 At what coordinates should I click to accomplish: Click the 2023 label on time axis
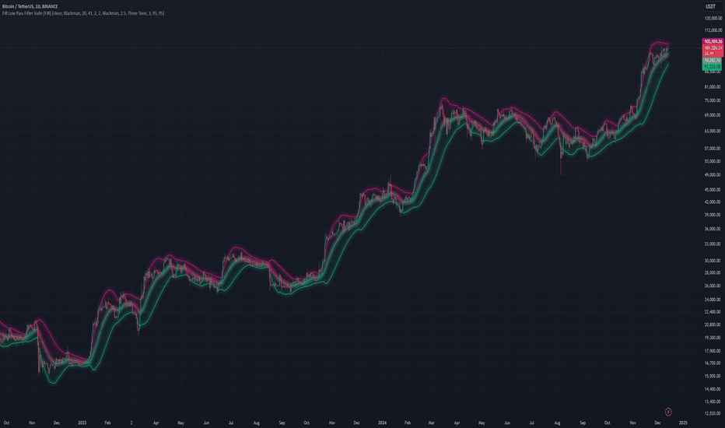coord(82,423)
